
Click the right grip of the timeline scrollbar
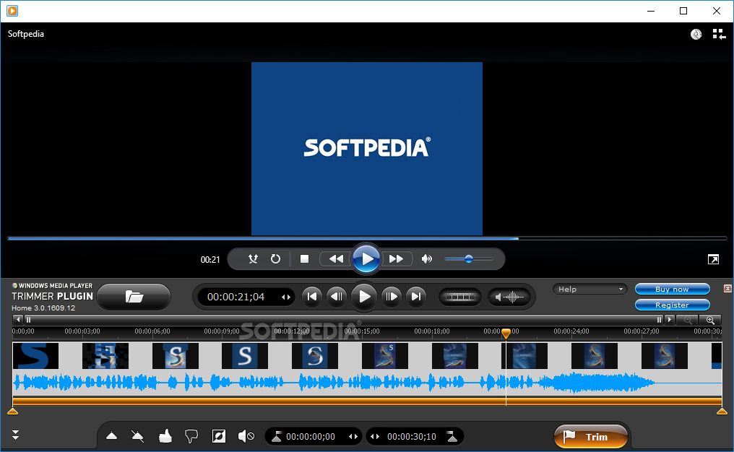[659, 320]
